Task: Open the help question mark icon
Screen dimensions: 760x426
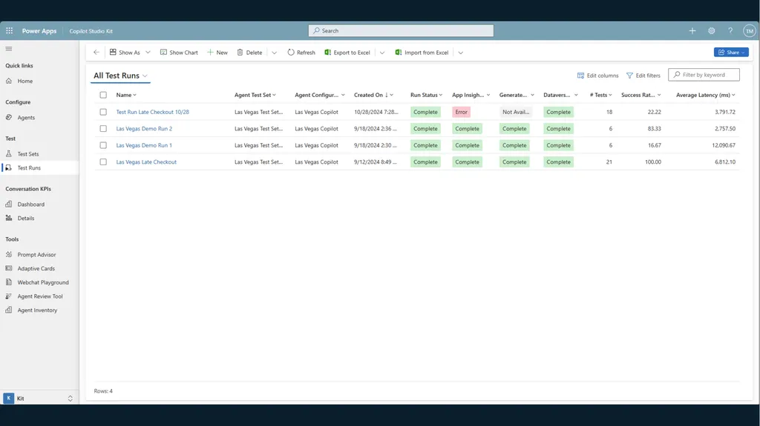Action: pos(730,30)
